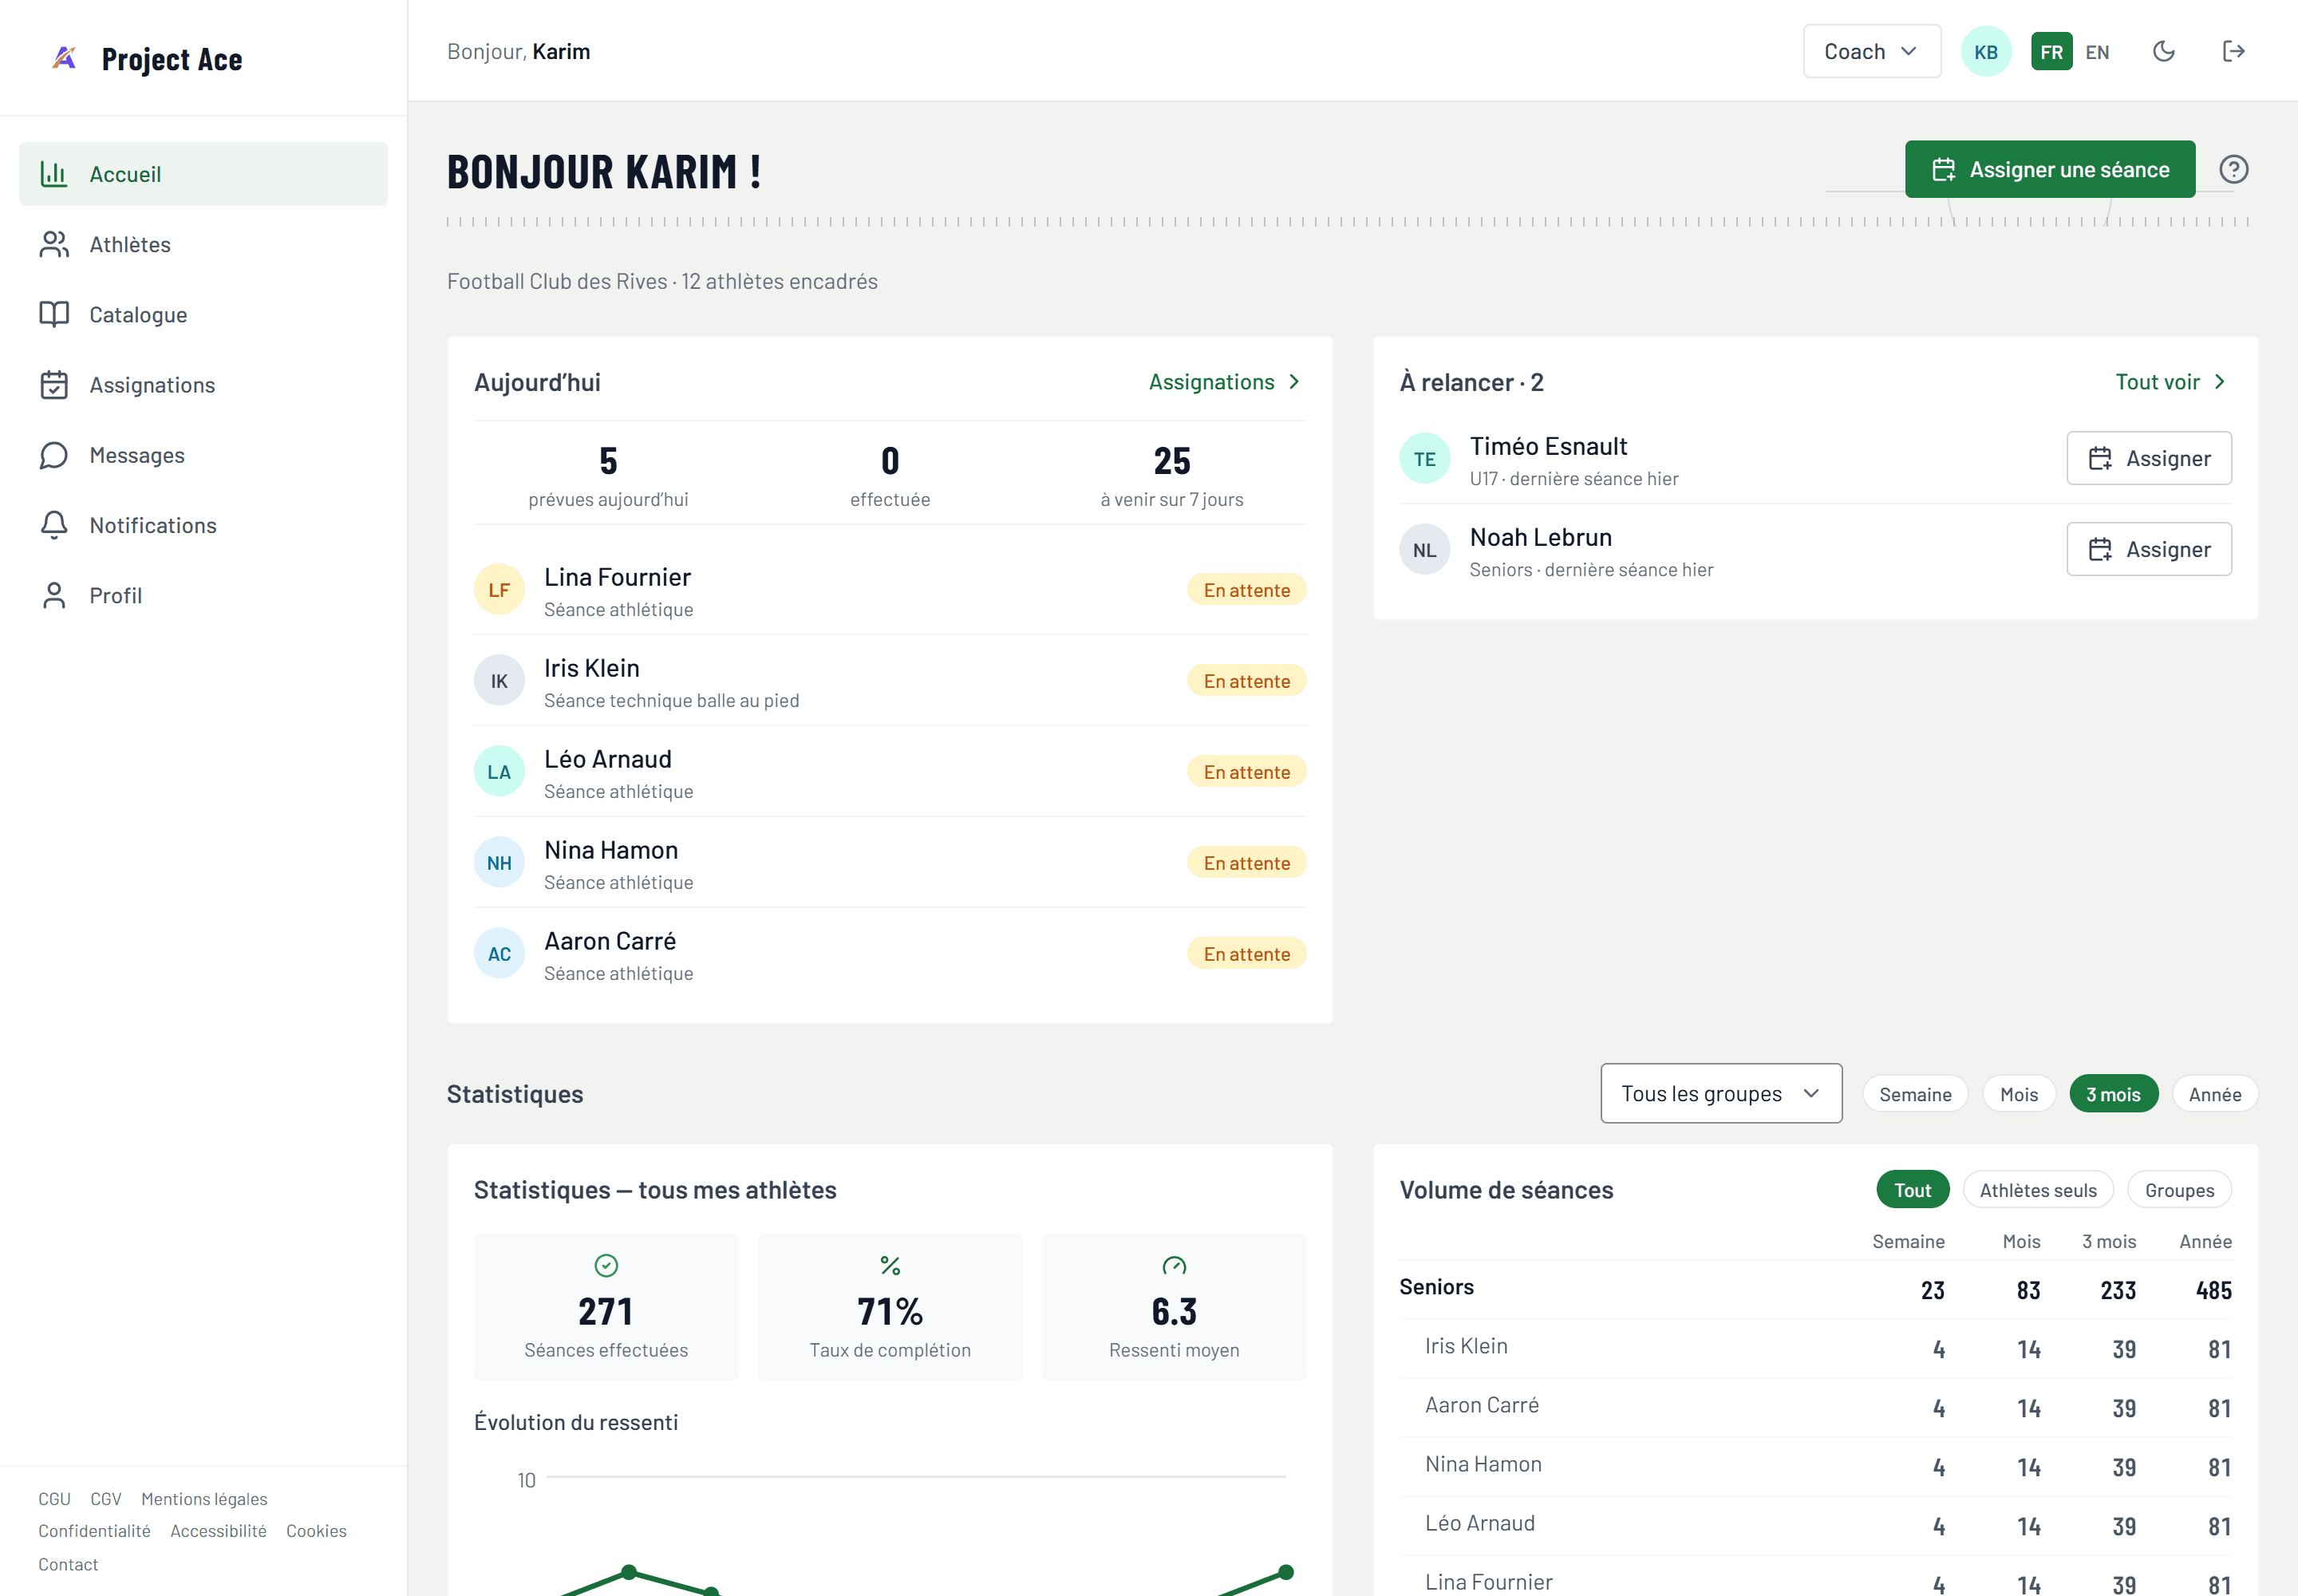2298x1596 pixels.
Task: Open the Mentions légales footer link
Action: (204, 1499)
